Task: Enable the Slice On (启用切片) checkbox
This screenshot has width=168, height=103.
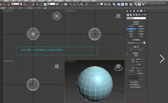Action: (x=136, y=73)
